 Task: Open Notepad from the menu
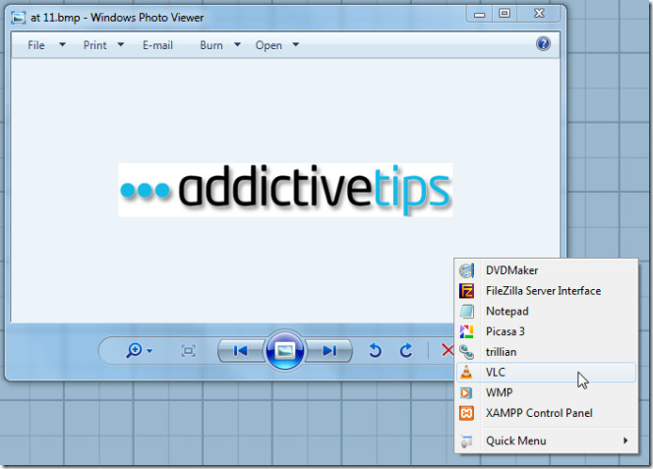tap(546, 311)
